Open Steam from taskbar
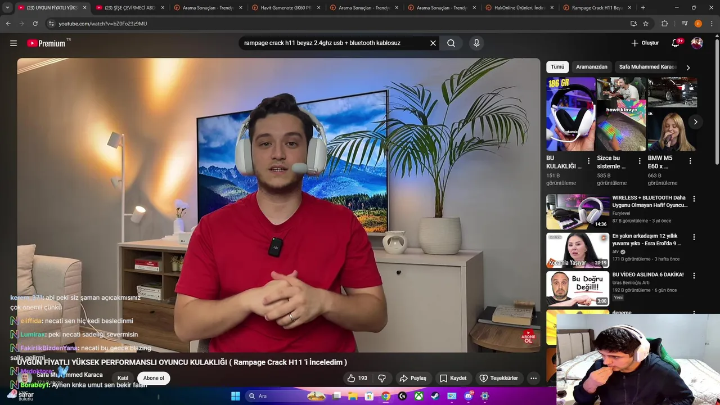This screenshot has height=405, width=720. [435, 396]
